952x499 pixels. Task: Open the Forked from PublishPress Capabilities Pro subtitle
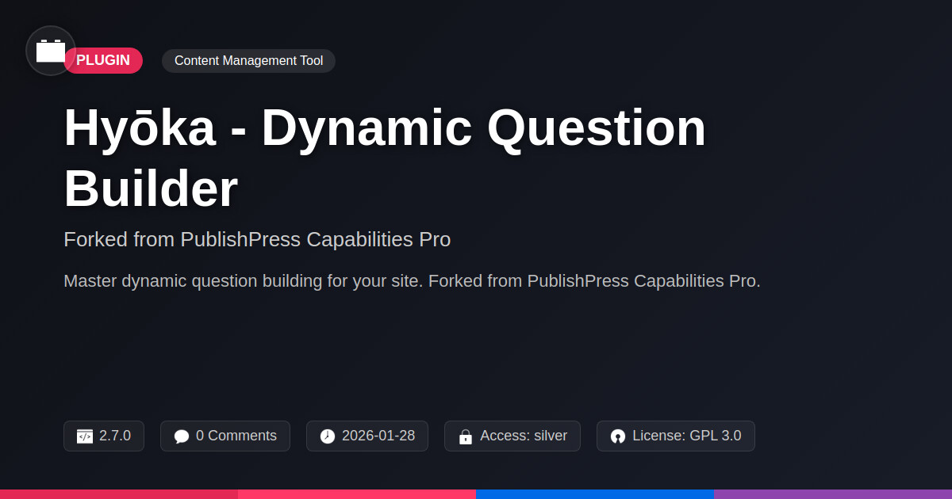tap(257, 239)
